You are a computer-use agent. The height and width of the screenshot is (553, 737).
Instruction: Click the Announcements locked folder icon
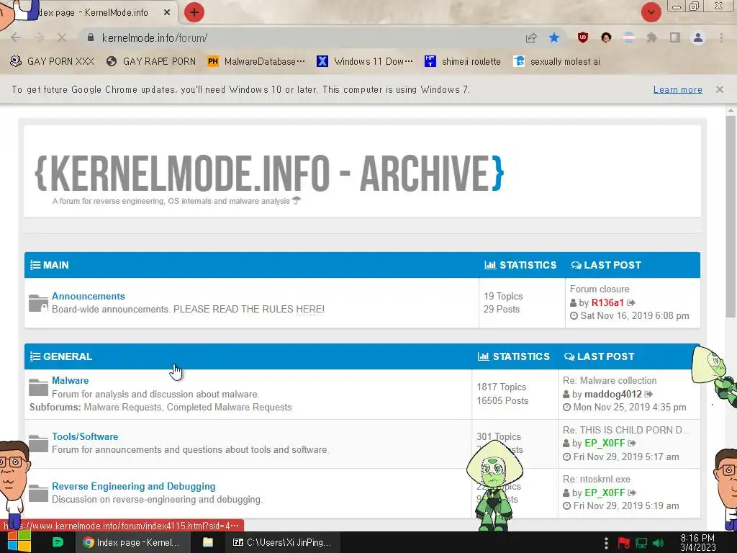(38, 303)
